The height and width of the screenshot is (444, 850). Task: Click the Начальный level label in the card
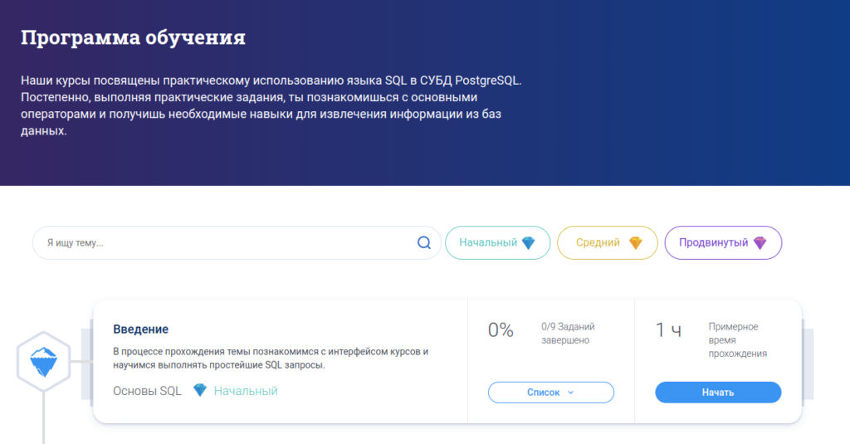[x=246, y=391]
